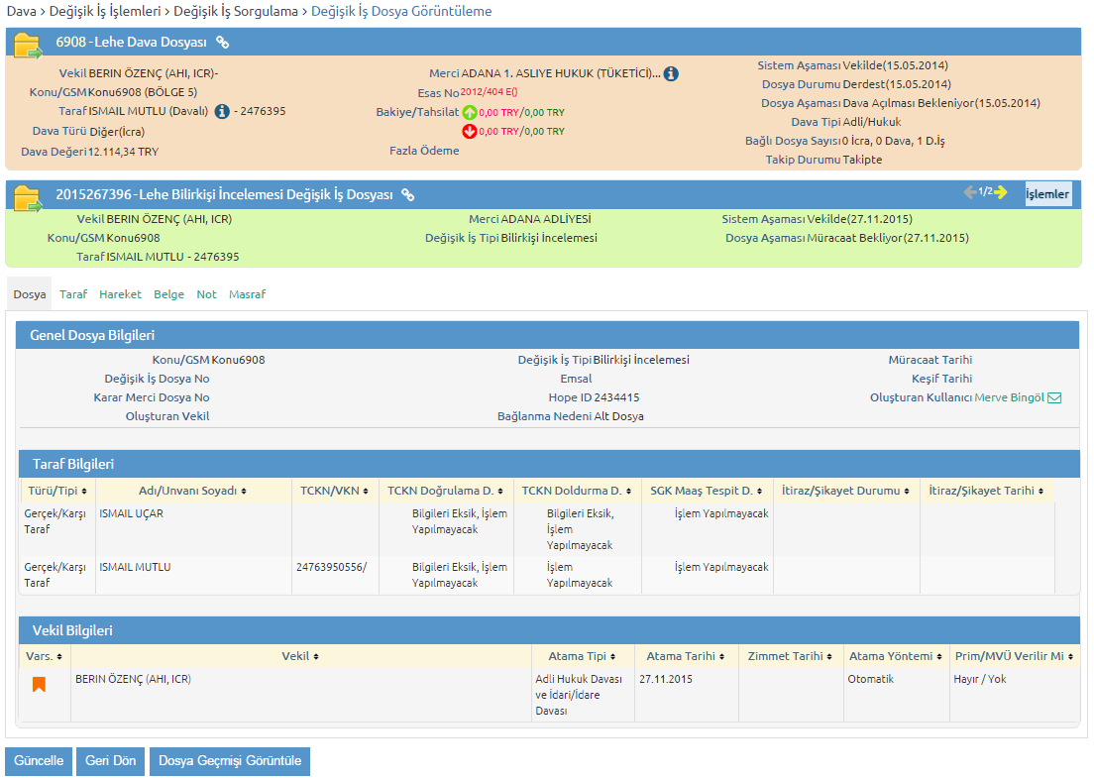Open the Belge tab

pyautogui.click(x=168, y=294)
